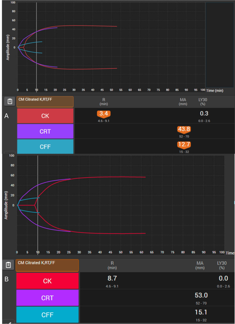
Task: Click the LY30 (%) column header above the 0.3 value
Action: (x=203, y=102)
